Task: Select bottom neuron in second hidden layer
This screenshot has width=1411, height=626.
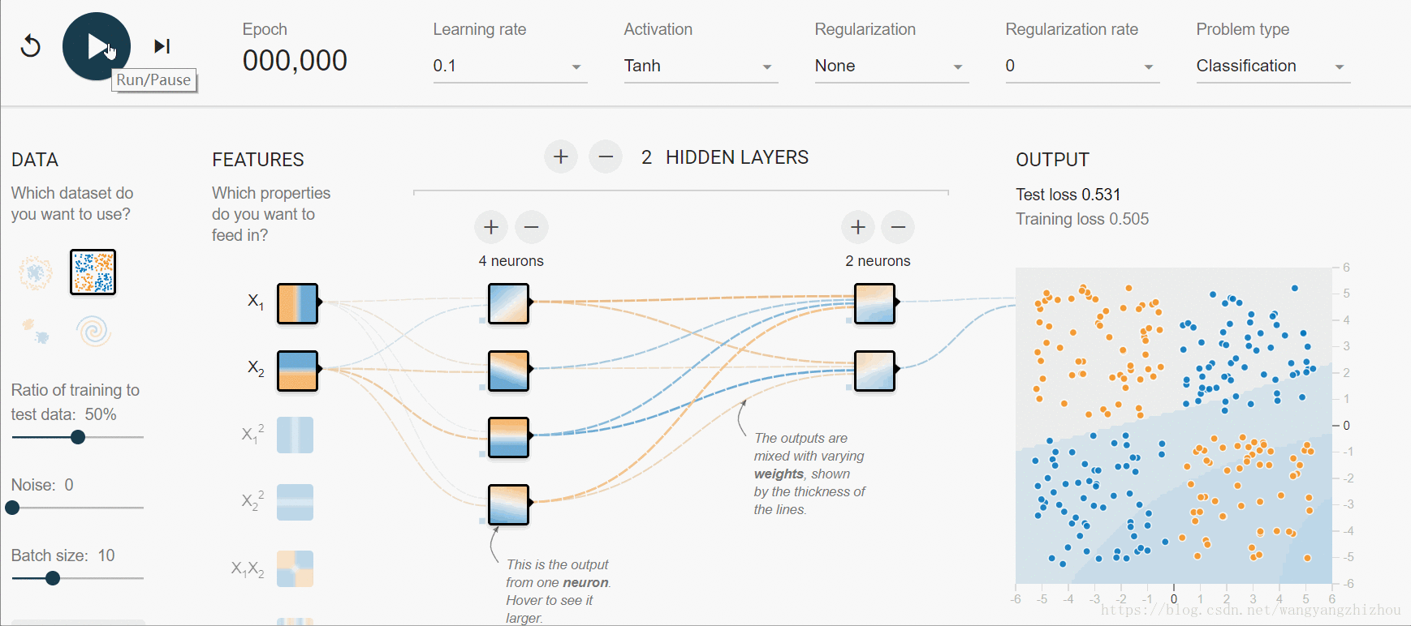Action: [875, 371]
